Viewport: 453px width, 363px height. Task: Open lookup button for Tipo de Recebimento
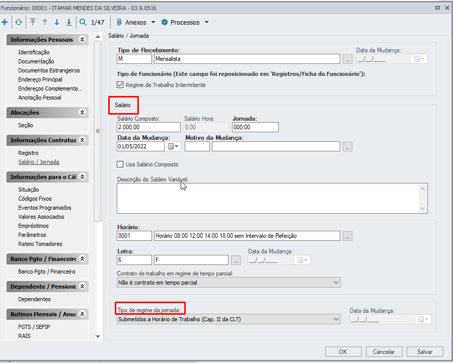pos(347,59)
